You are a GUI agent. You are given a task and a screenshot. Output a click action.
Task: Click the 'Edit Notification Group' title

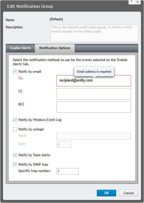tap(30, 6)
